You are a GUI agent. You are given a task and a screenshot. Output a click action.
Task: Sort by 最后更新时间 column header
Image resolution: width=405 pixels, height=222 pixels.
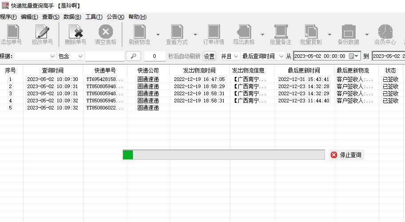[x=304, y=70]
